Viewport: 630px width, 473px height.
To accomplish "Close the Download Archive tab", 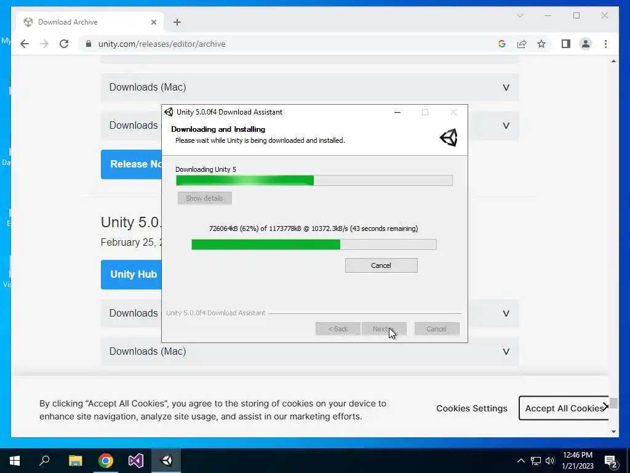I will (153, 22).
